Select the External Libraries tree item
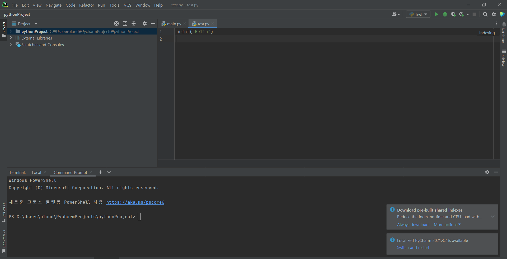Screen dimensions: 507x259 [x=36, y=38]
